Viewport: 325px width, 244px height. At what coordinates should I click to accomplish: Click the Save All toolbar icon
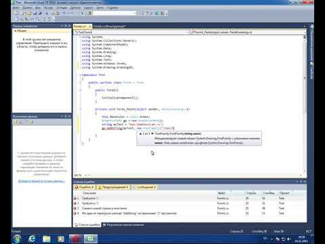pos(40,14)
